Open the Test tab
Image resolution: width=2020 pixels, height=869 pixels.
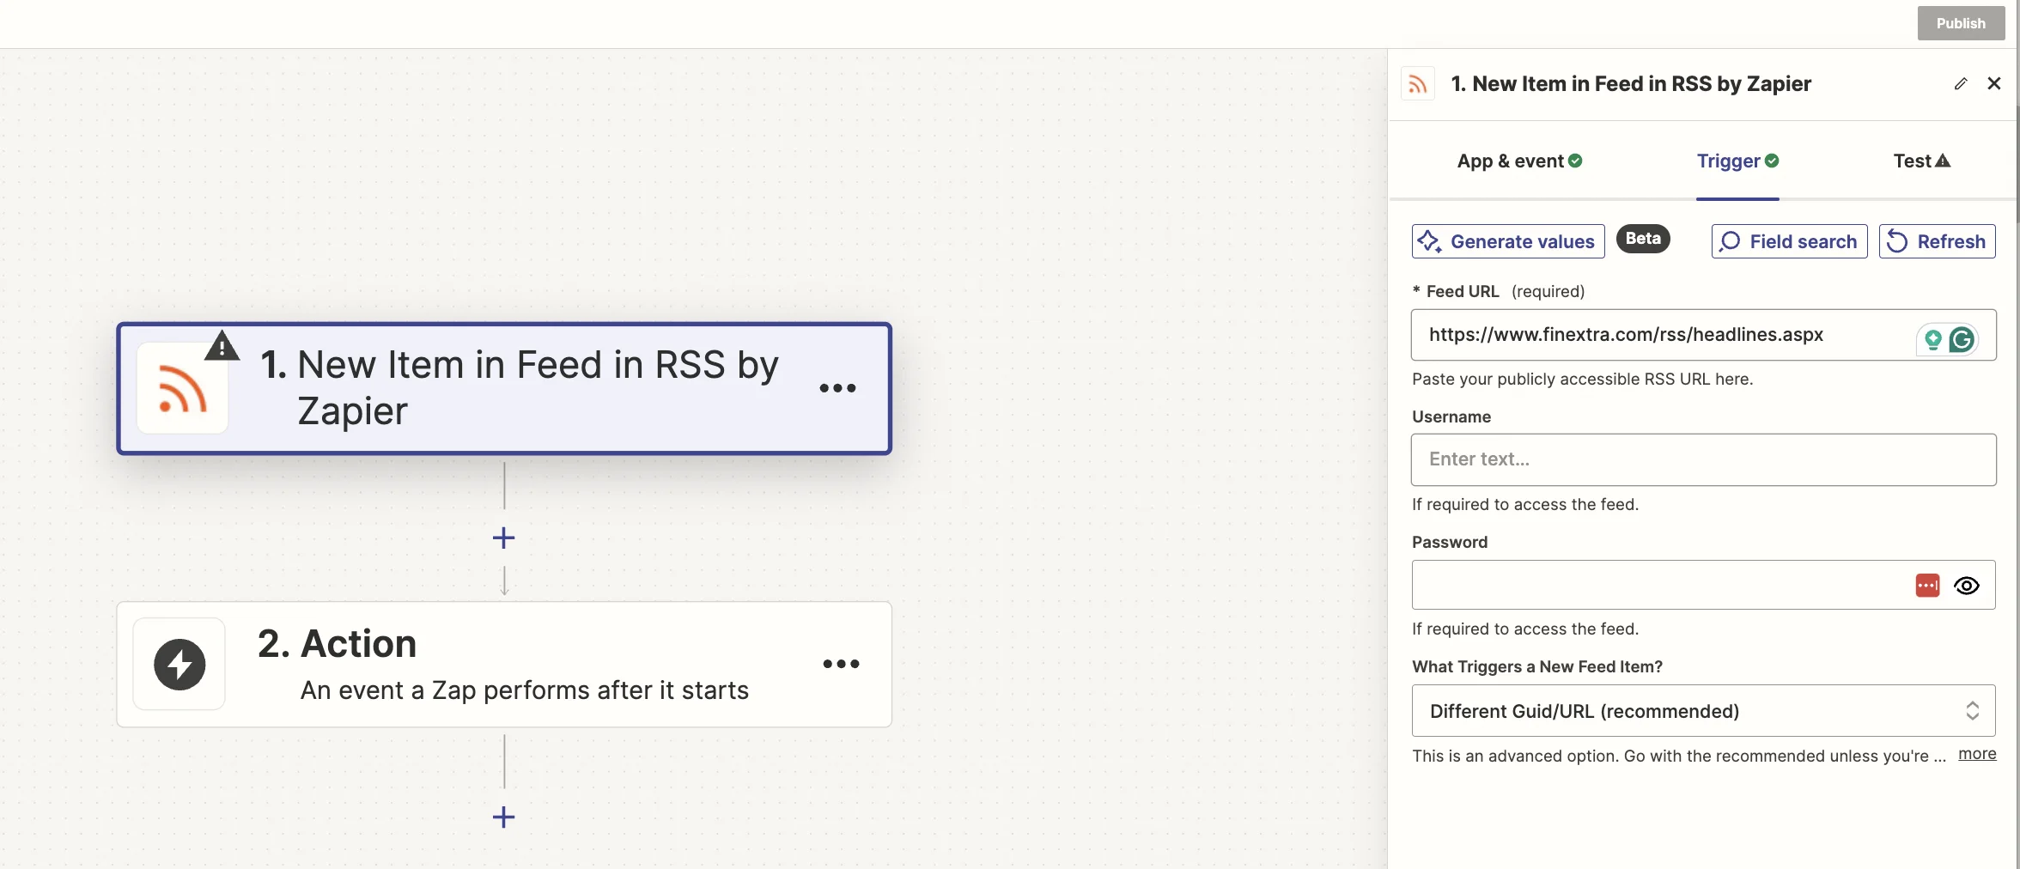click(x=1922, y=161)
